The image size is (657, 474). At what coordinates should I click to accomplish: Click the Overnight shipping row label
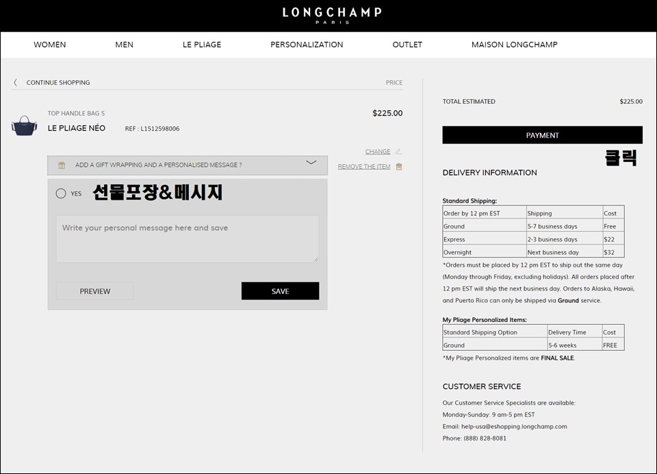pyautogui.click(x=458, y=252)
